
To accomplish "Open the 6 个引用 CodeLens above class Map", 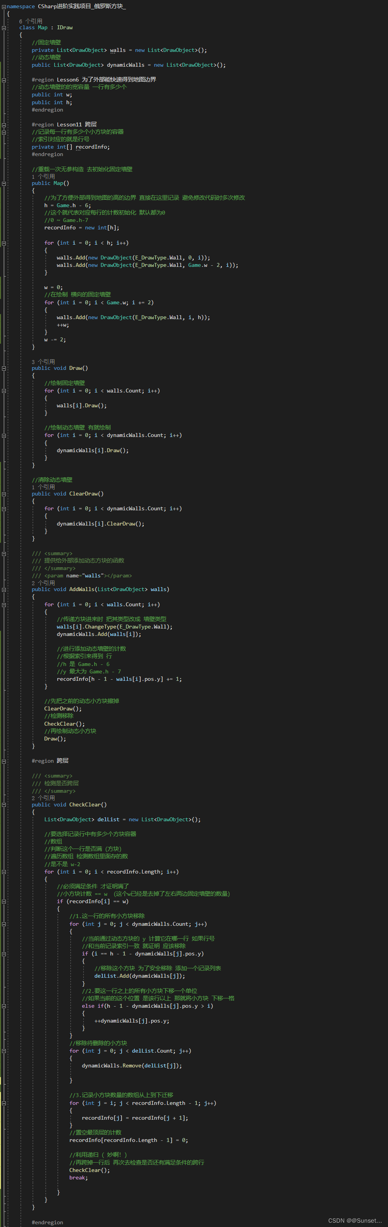I will [30, 21].
